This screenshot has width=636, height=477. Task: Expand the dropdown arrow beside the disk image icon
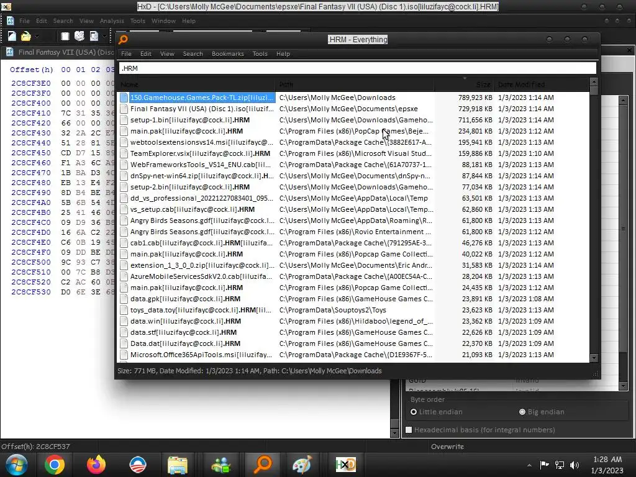[104, 37]
